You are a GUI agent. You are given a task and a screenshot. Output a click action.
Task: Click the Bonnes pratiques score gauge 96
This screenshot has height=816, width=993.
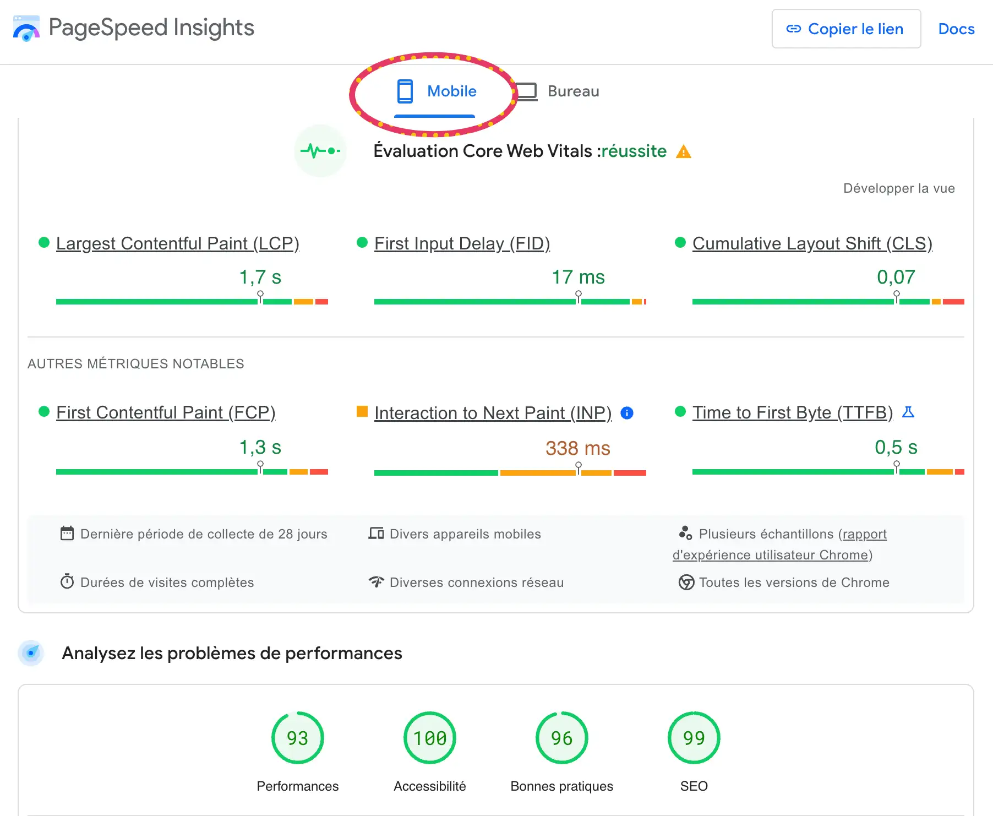click(562, 738)
